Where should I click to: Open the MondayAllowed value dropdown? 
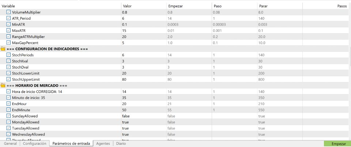(x=143, y=122)
